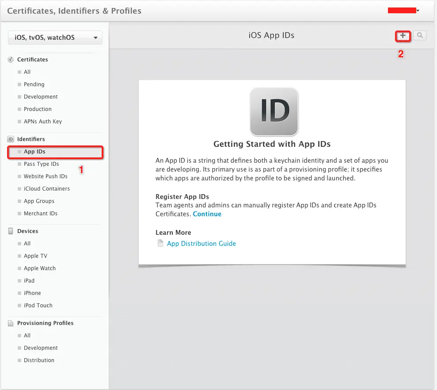Select iPhone devices
The height and width of the screenshot is (390, 437).
[32, 293]
